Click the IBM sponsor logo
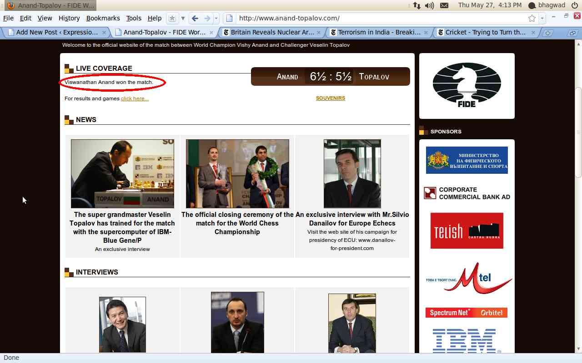Image resolution: width=582 pixels, height=363 pixels. tap(467, 340)
